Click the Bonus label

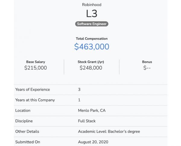[x=147, y=62]
